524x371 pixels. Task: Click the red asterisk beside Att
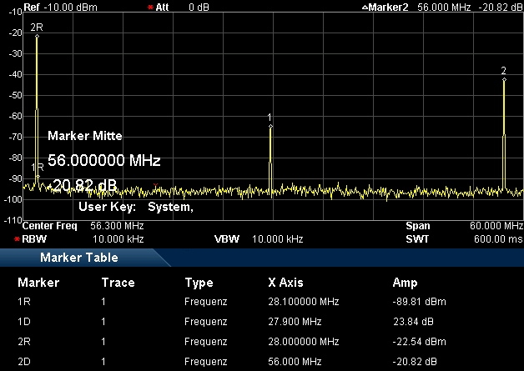click(150, 7)
